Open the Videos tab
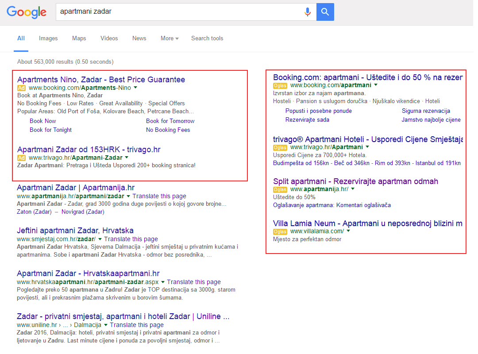Image resolution: width=478 pixels, height=354 pixels. point(109,38)
